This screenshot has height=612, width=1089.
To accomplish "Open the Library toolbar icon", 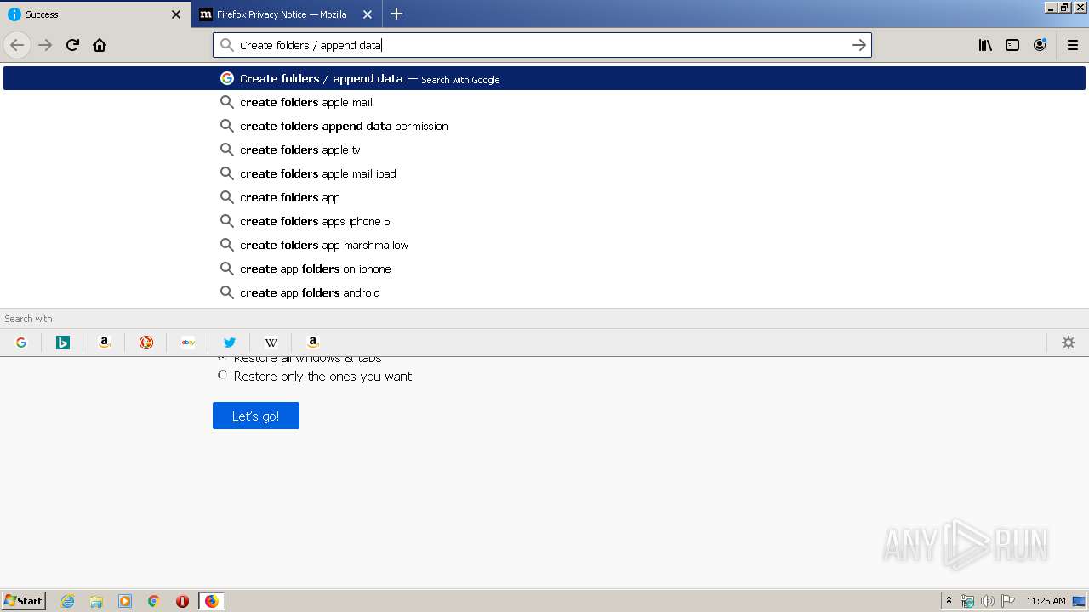I will pyautogui.click(x=985, y=45).
